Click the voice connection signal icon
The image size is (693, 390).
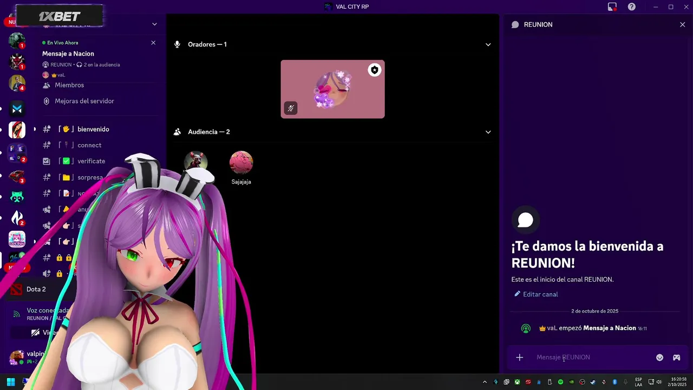(x=17, y=314)
